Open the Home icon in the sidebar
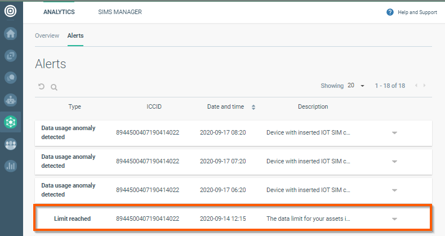445x236 pixels. pyautogui.click(x=11, y=33)
